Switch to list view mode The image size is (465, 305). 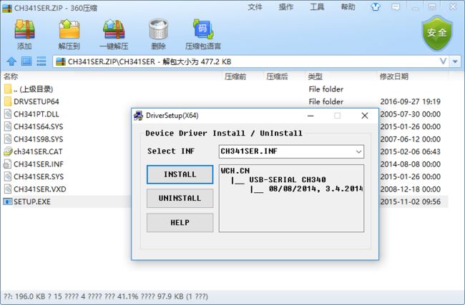(x=41, y=61)
